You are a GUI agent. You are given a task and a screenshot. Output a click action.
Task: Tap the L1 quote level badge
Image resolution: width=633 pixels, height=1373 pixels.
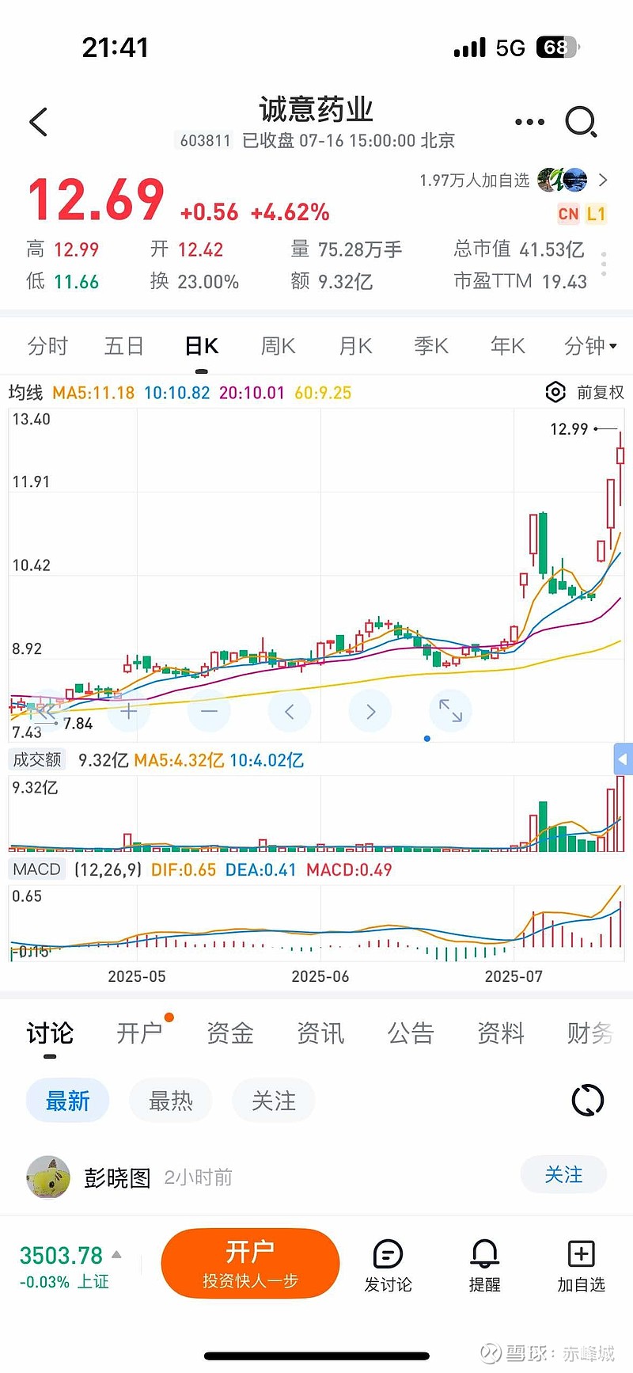coord(596,214)
